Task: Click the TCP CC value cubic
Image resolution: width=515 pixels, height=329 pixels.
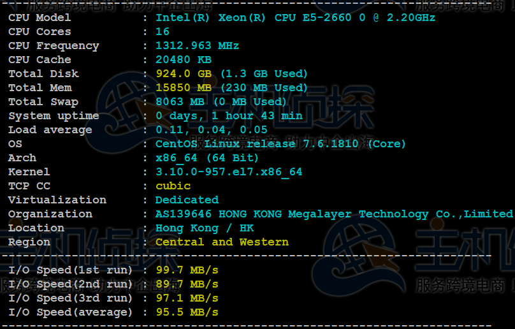Action: point(173,186)
